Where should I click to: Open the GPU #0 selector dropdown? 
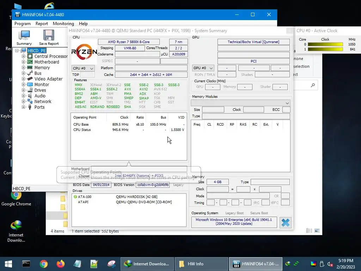click(x=203, y=68)
